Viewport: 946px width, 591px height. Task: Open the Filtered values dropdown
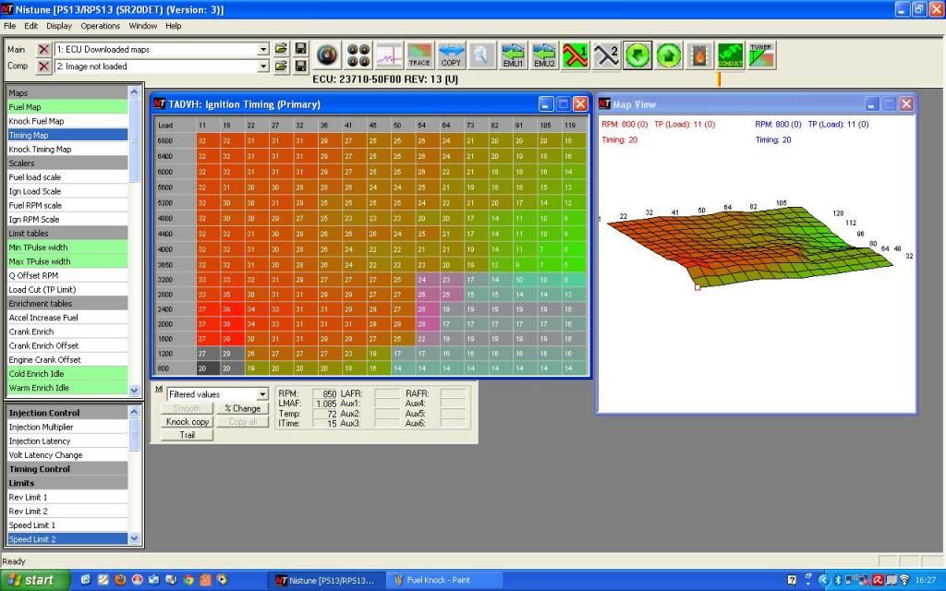click(x=262, y=394)
